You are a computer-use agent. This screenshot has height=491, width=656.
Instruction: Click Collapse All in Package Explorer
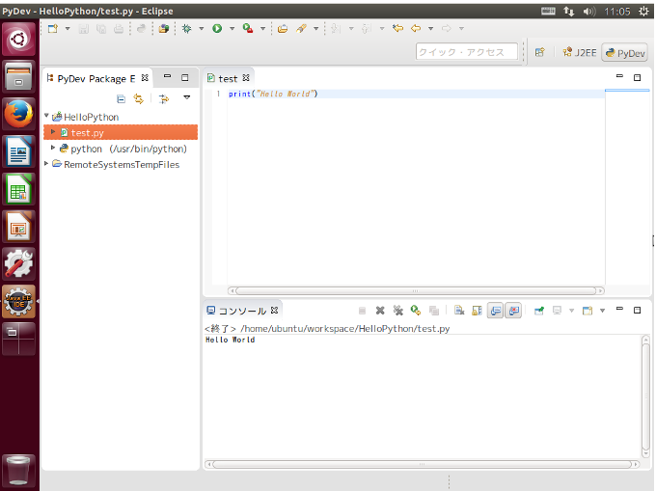(x=121, y=98)
